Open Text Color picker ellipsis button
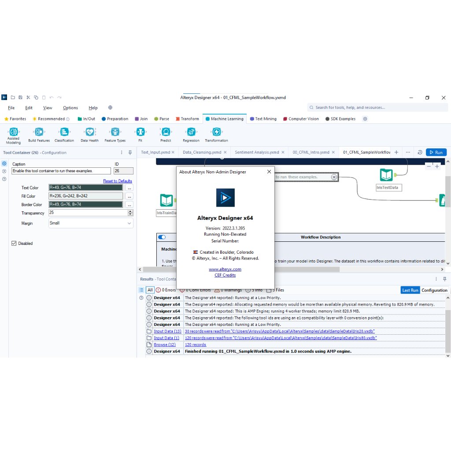 pos(129,188)
